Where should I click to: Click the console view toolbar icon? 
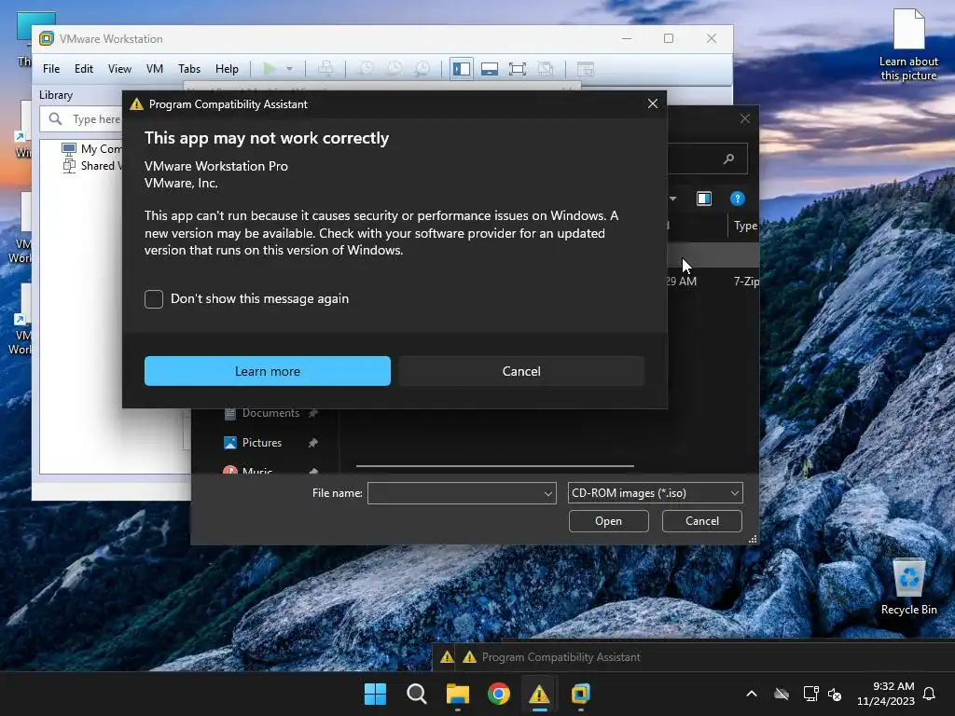tap(586, 69)
